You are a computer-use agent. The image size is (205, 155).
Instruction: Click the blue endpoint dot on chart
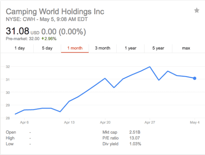coord(195,78)
